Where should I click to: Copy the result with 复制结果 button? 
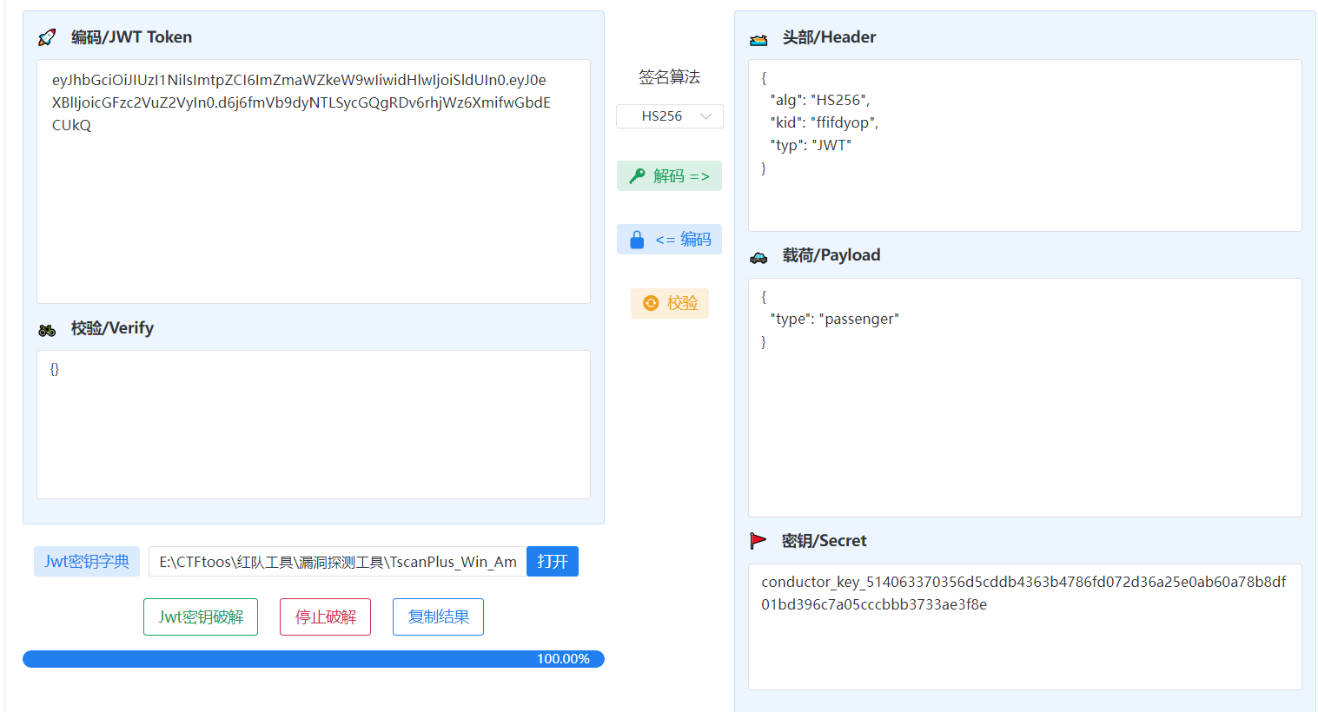click(x=439, y=617)
